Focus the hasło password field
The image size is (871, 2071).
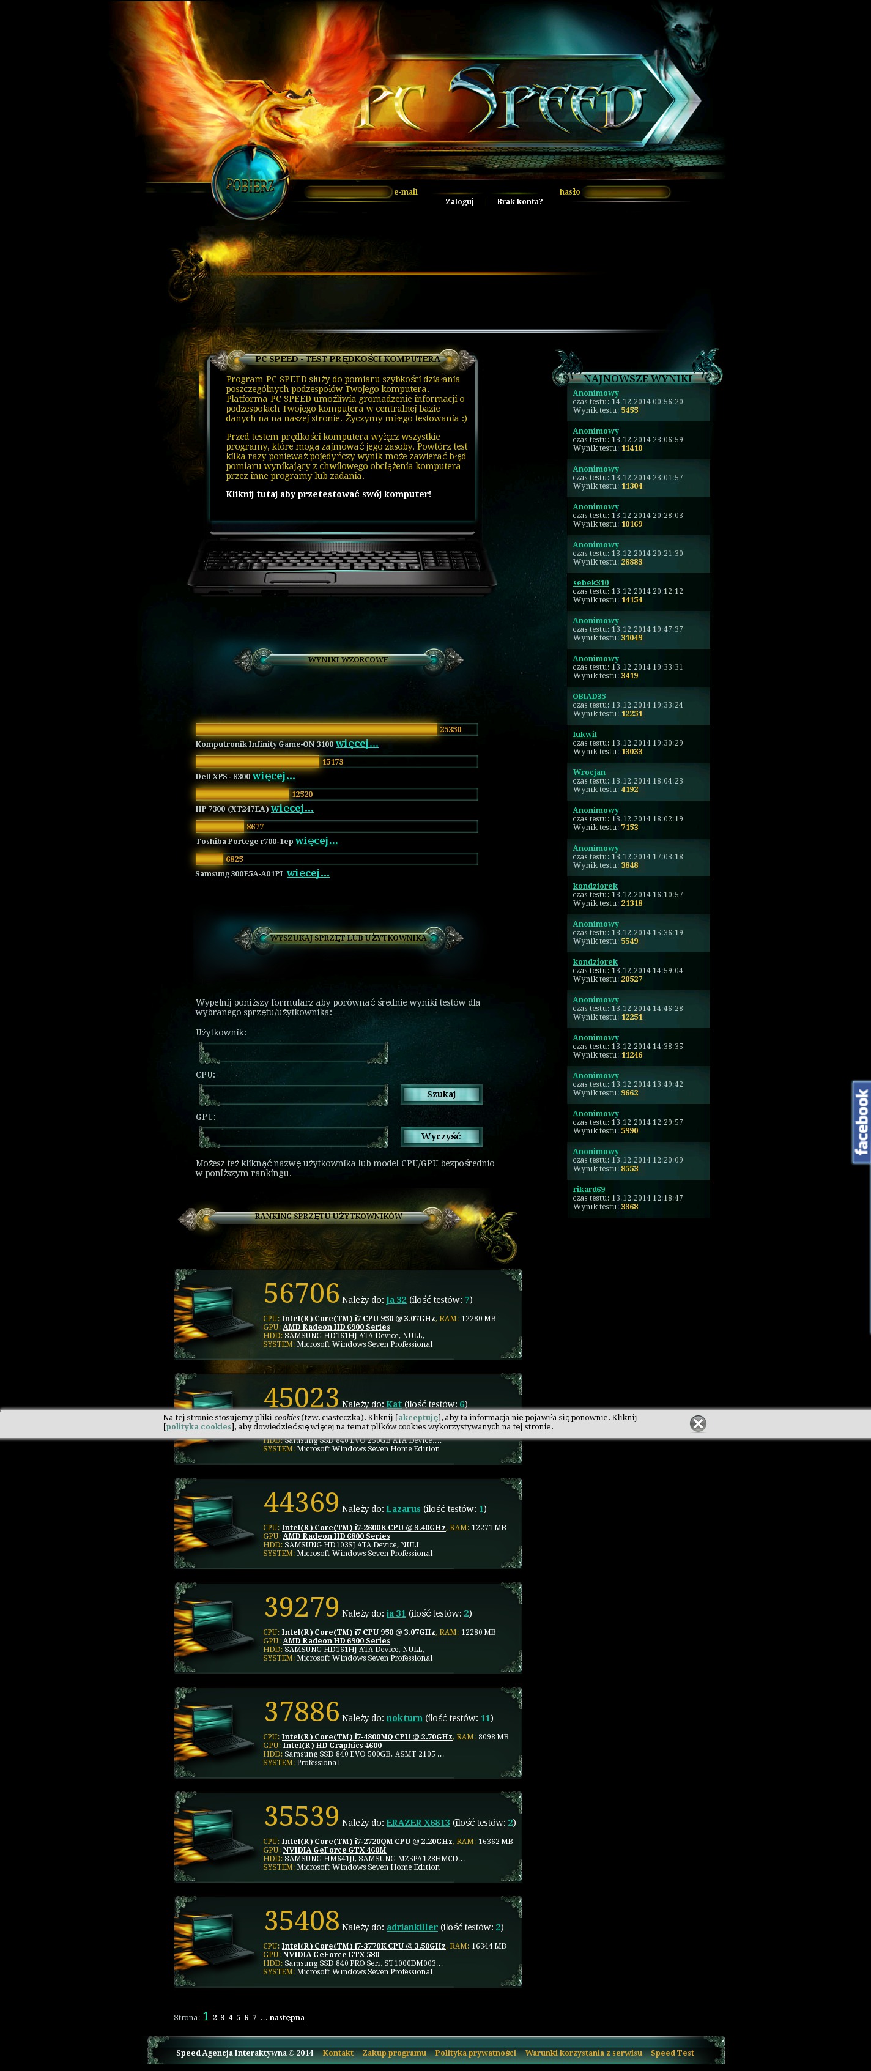[626, 192]
